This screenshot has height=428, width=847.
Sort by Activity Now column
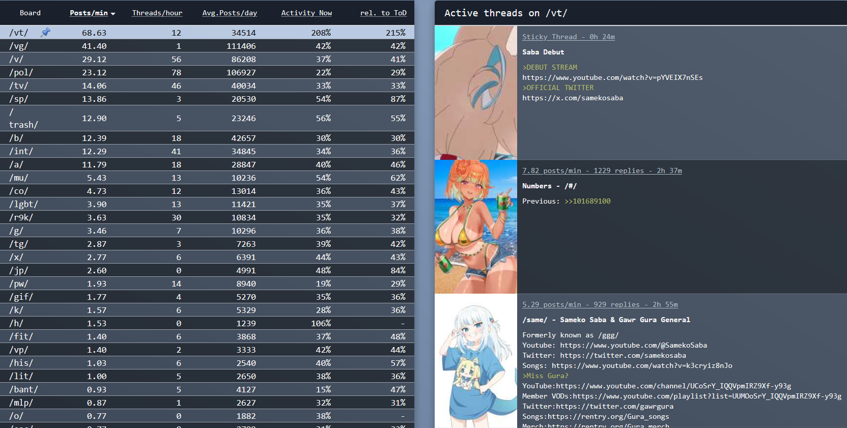[306, 13]
